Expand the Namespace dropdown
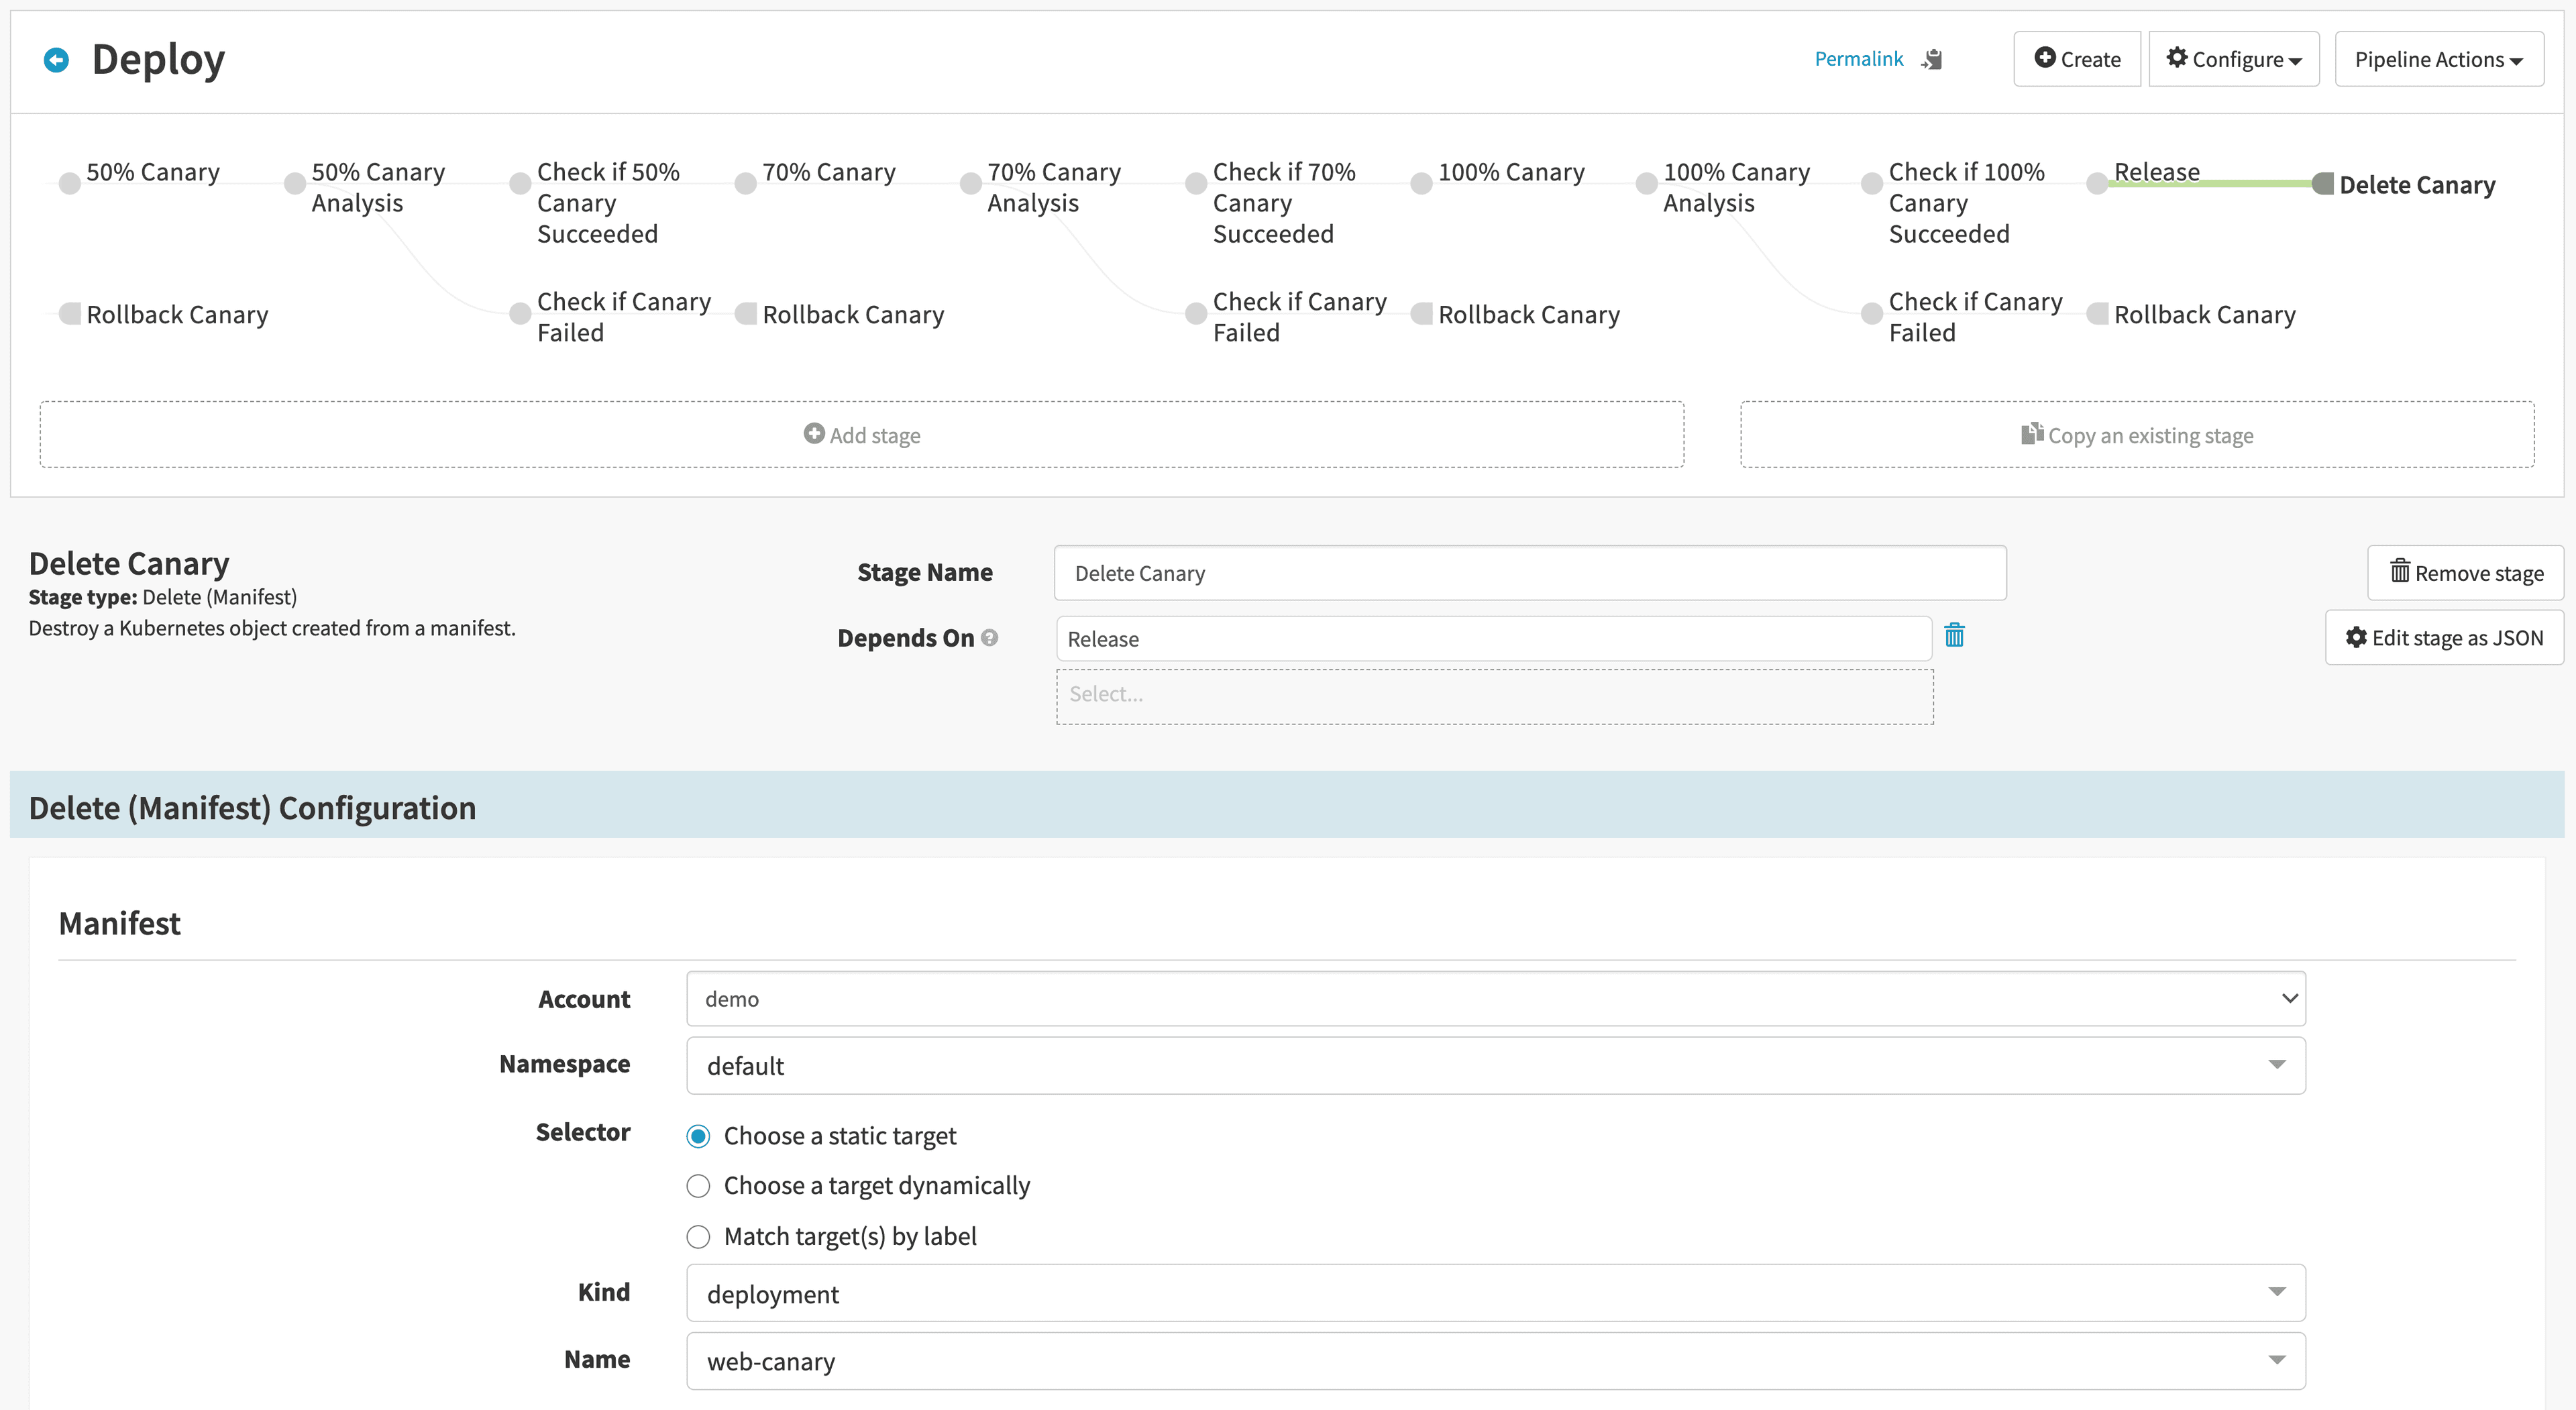This screenshot has width=2576, height=1410. [x=1495, y=1066]
